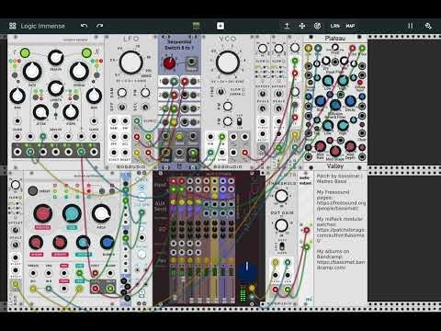441x331 pixels.
Task: Click the OUT GAIN knob
Action: (281, 225)
